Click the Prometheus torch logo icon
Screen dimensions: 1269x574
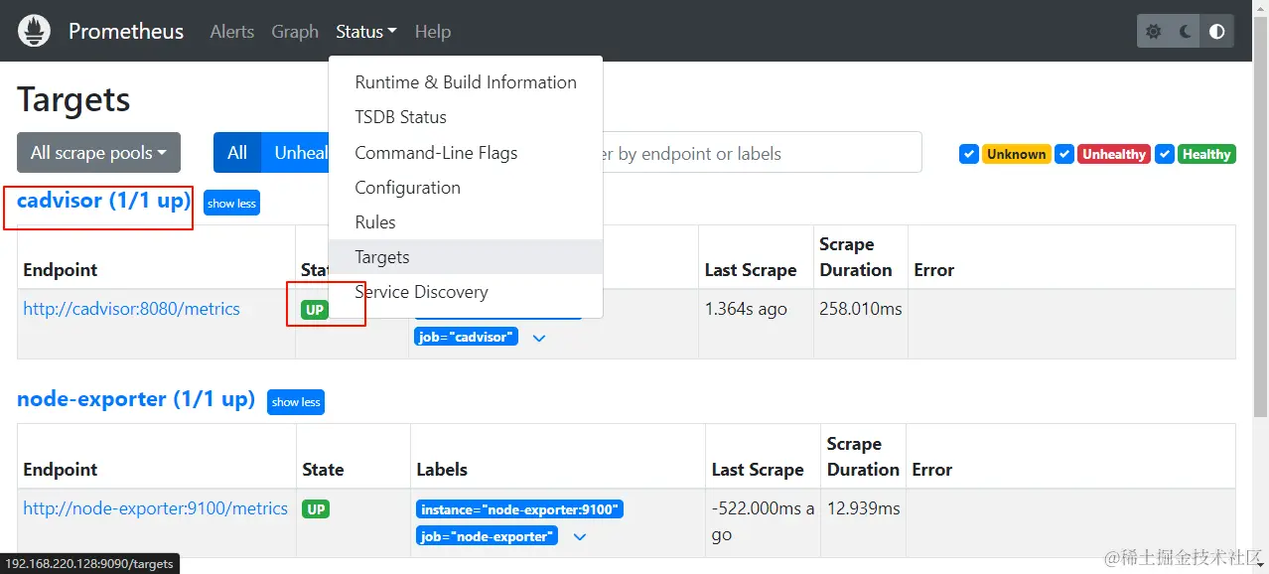click(x=34, y=32)
